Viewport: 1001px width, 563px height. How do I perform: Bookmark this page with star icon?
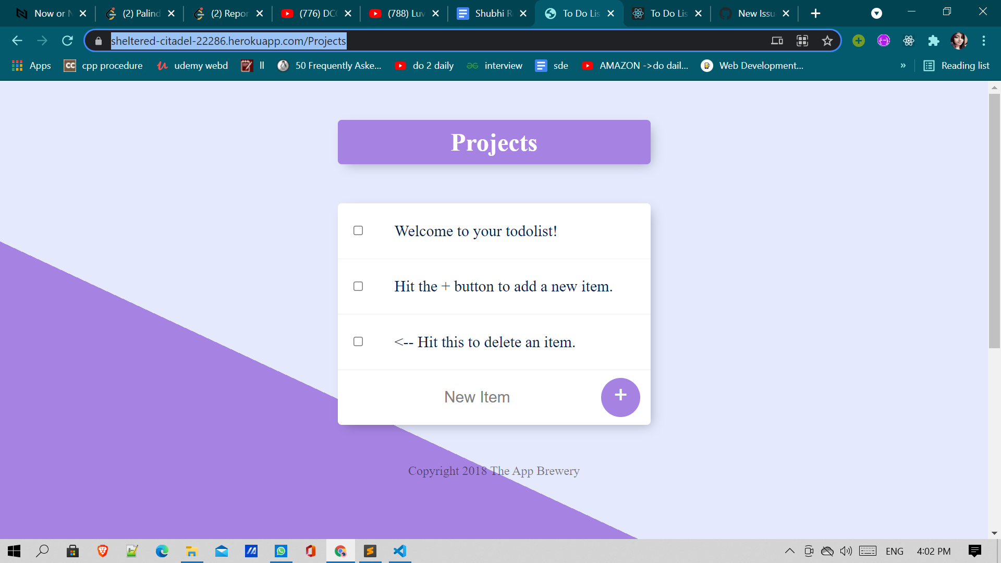827,41
